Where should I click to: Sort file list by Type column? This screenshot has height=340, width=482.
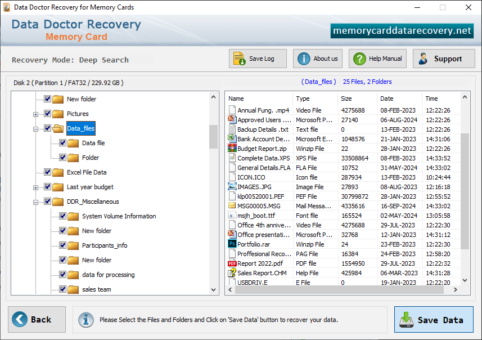[x=315, y=99]
